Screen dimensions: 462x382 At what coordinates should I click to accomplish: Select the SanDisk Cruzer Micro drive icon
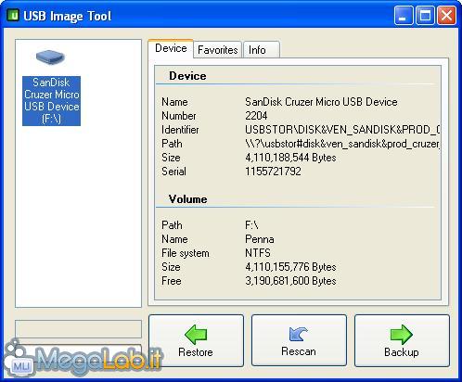point(50,57)
